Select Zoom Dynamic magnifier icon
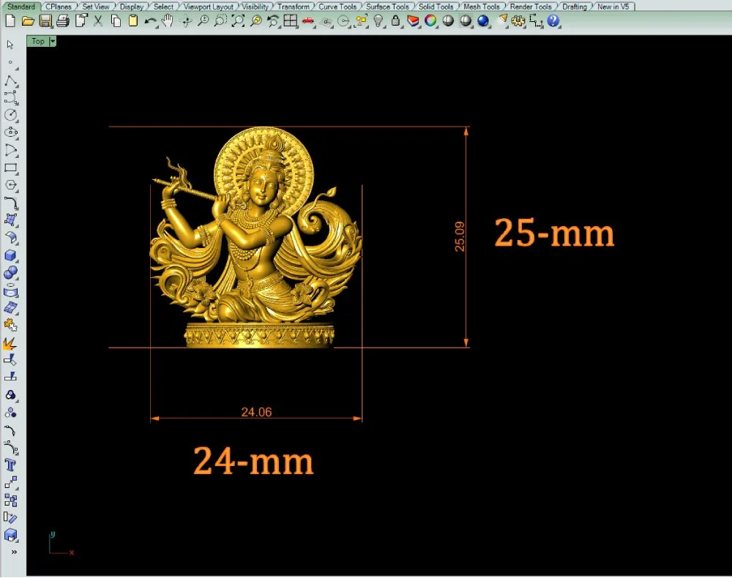 coord(203,21)
